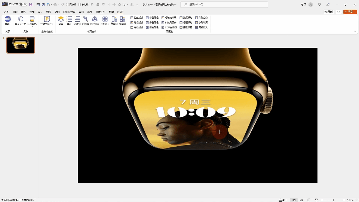Select the 时间轴 curve icon
Viewport: 359px width, 202px height.
coord(86,19)
